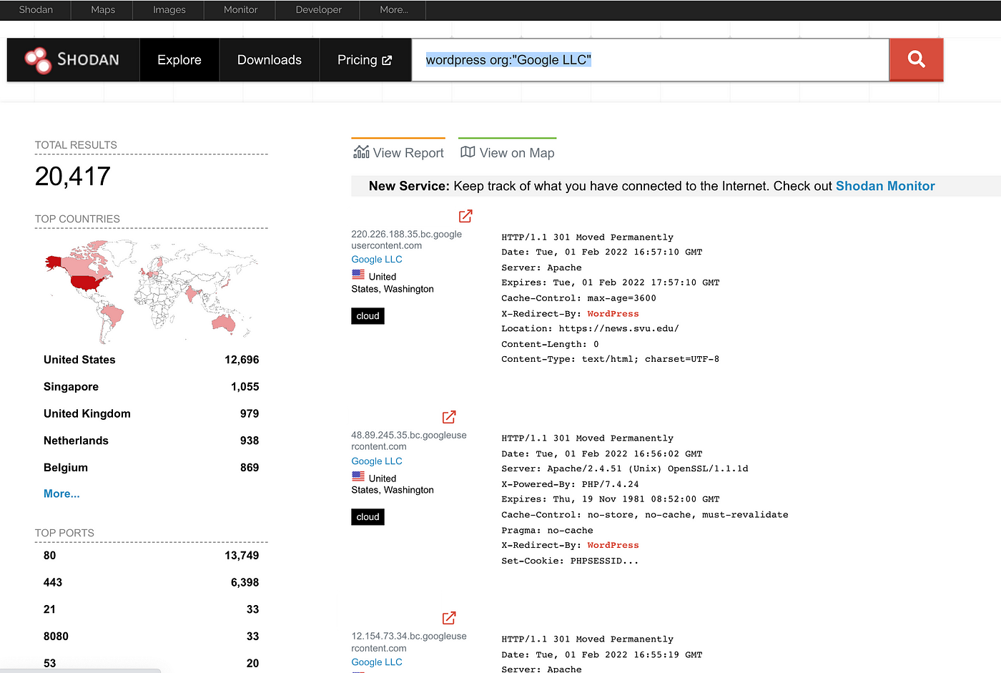
Task: Filter by port 8080
Action: tap(151, 637)
